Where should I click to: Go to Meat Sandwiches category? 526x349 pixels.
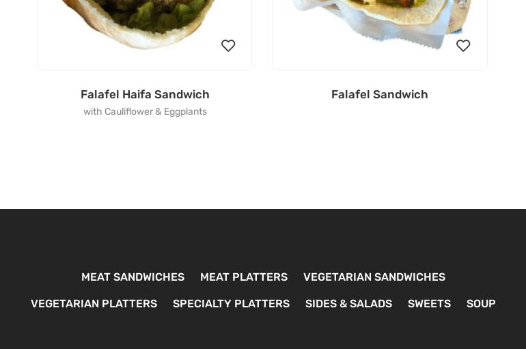pyautogui.click(x=133, y=277)
